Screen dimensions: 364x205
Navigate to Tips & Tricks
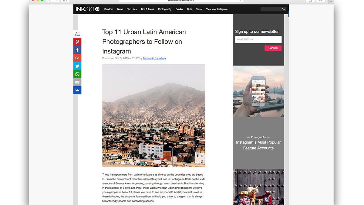click(147, 9)
